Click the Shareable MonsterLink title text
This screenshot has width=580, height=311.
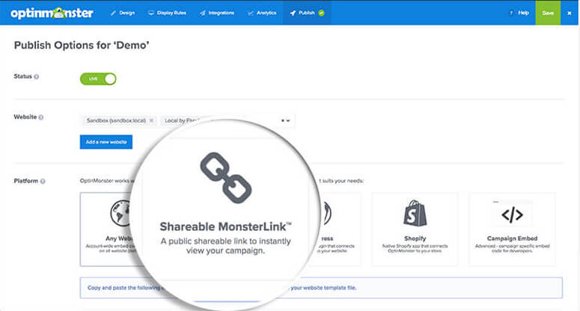coord(225,227)
